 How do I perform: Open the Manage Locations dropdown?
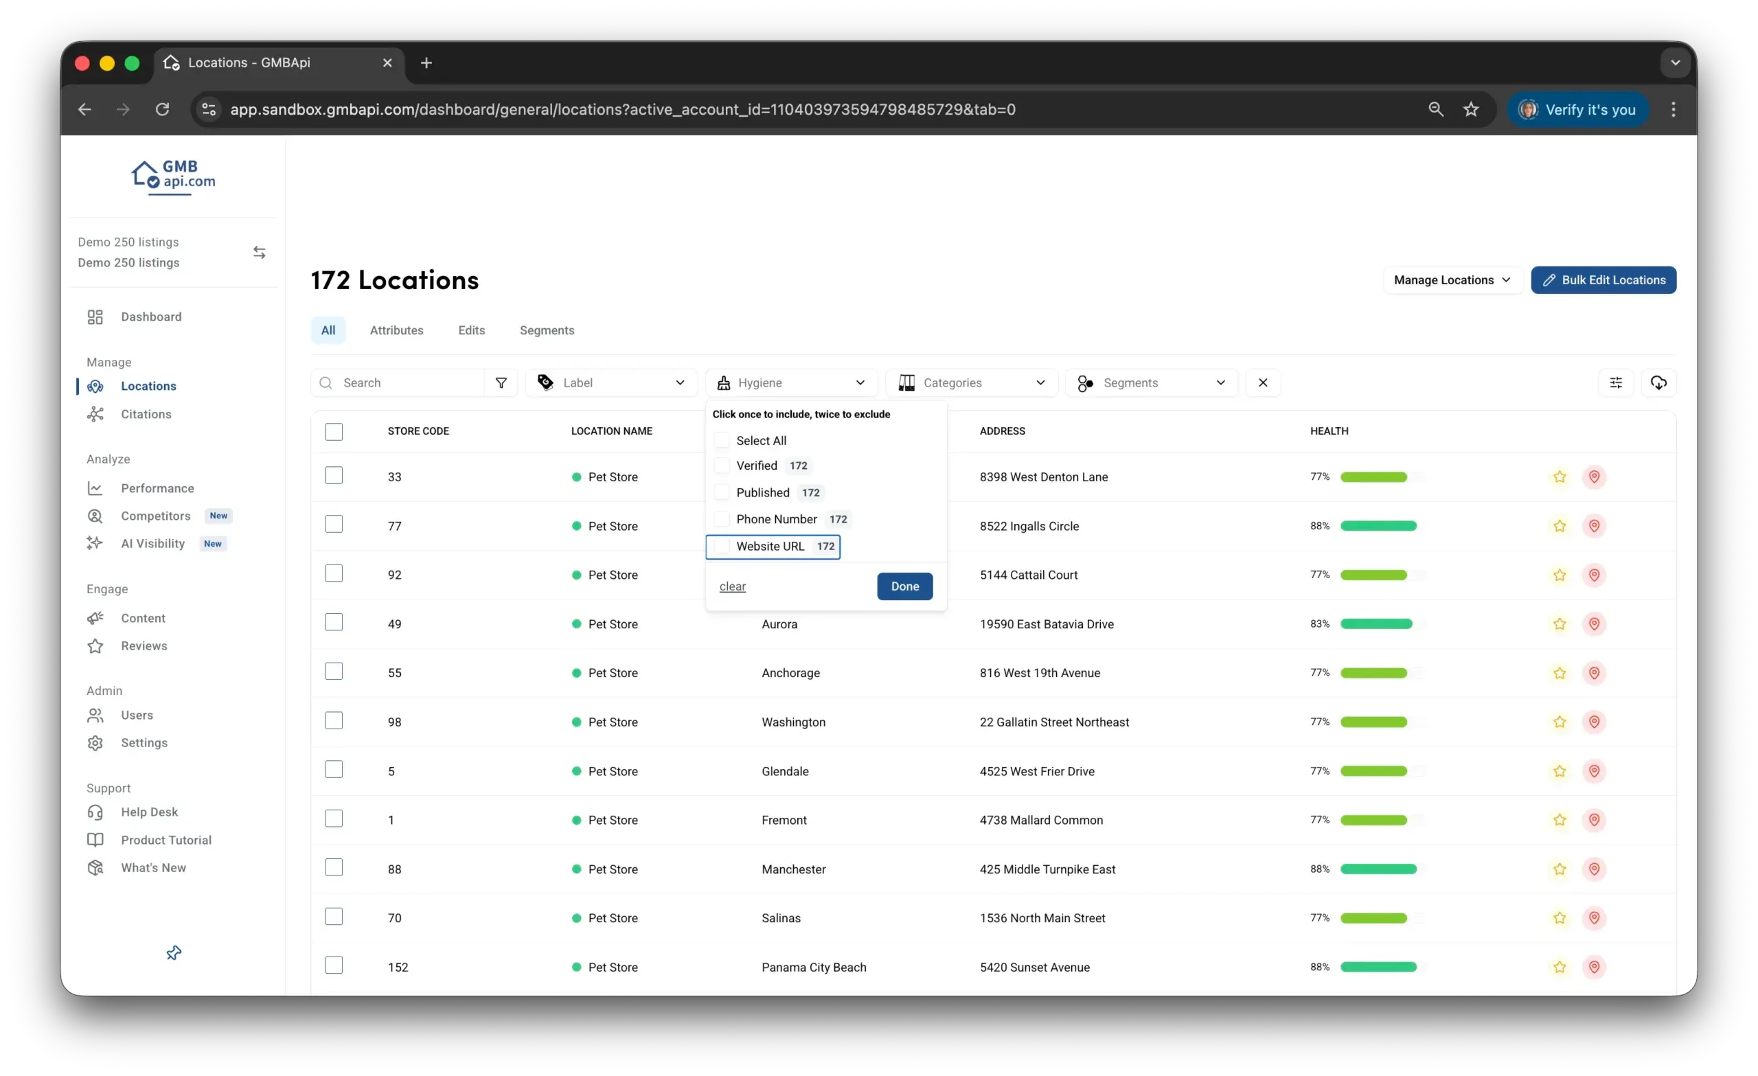coord(1452,280)
